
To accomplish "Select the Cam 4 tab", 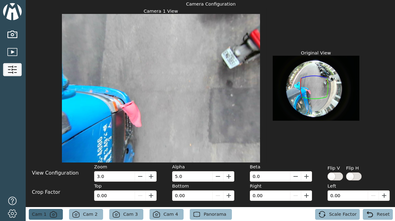I will tap(166, 214).
